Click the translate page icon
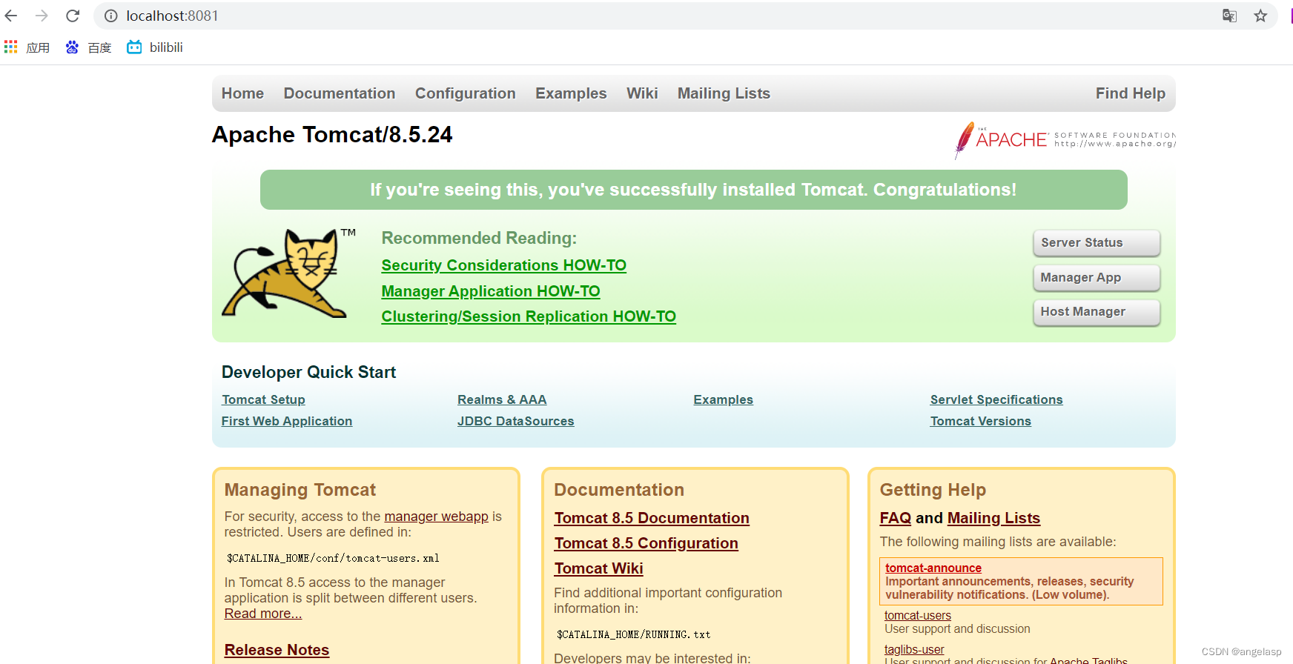This screenshot has height=664, width=1293. (x=1229, y=16)
